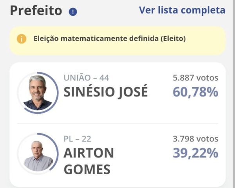Click the 'Eleição matematicamente definida' banner text
235x188 pixels.
click(110, 39)
